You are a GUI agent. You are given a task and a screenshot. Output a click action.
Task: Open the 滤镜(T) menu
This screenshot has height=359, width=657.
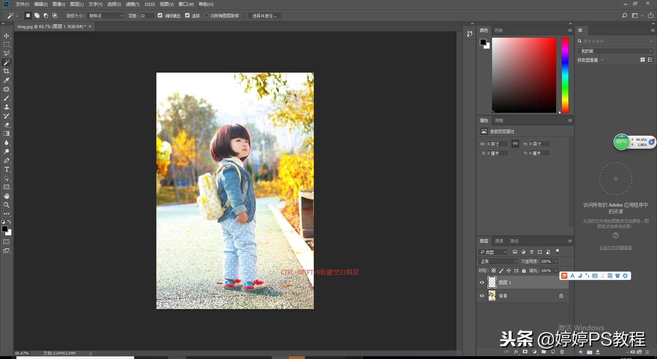(x=132, y=4)
